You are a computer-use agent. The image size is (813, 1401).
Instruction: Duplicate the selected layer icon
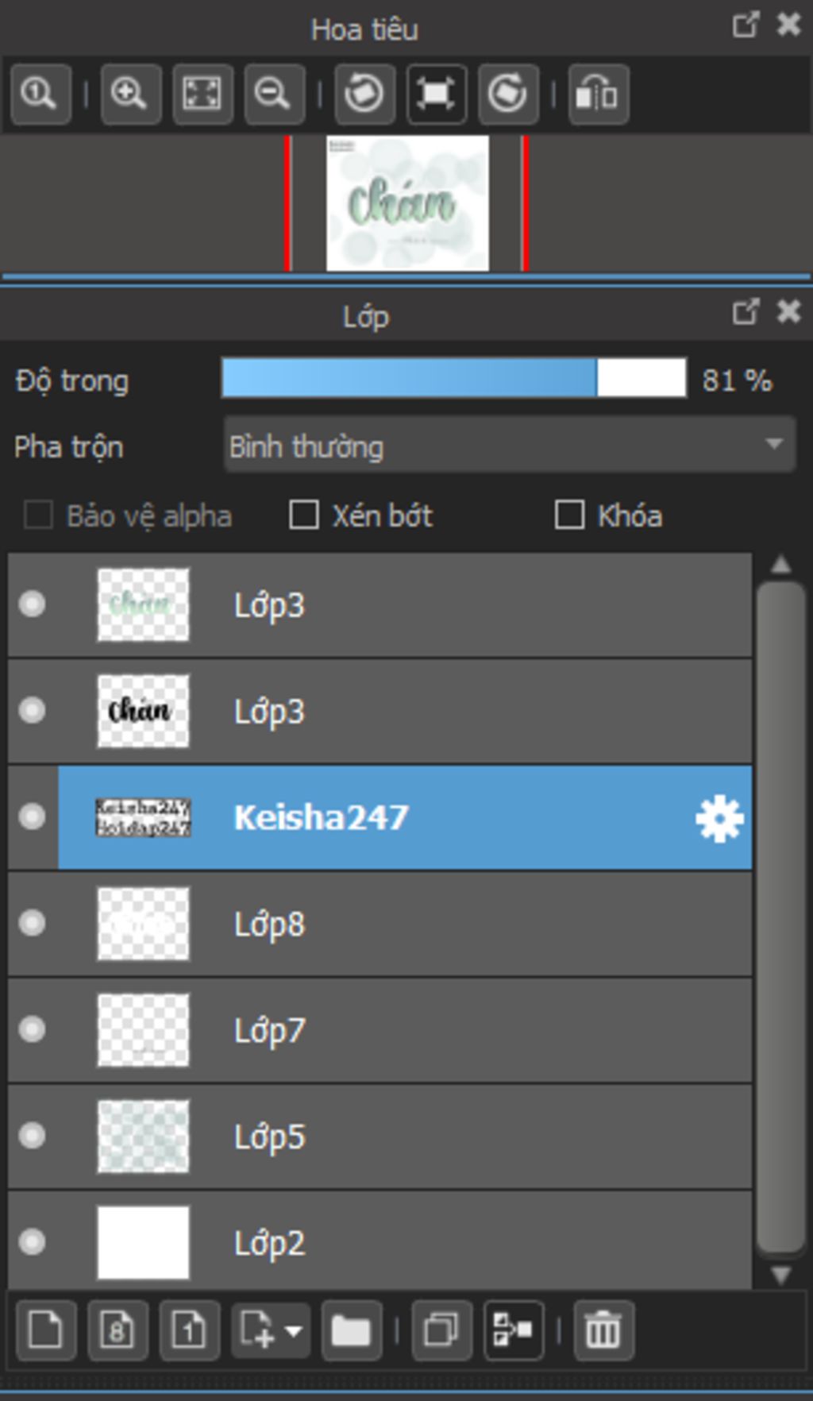click(442, 1330)
